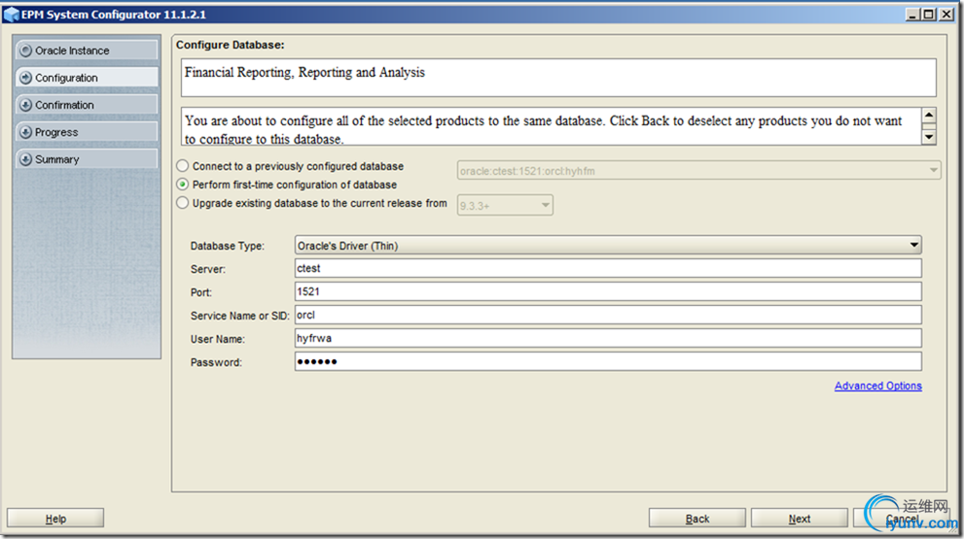Open the Database Type dropdown
Screen dimensions: 964x539
pyautogui.click(x=608, y=245)
